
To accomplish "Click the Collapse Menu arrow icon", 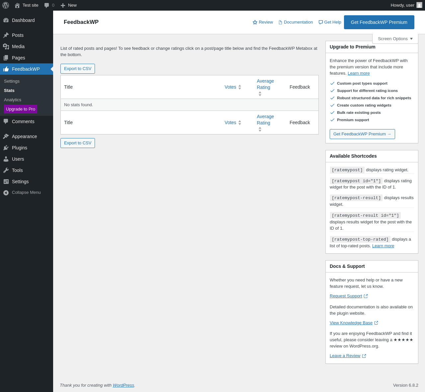I will (x=6, y=193).
